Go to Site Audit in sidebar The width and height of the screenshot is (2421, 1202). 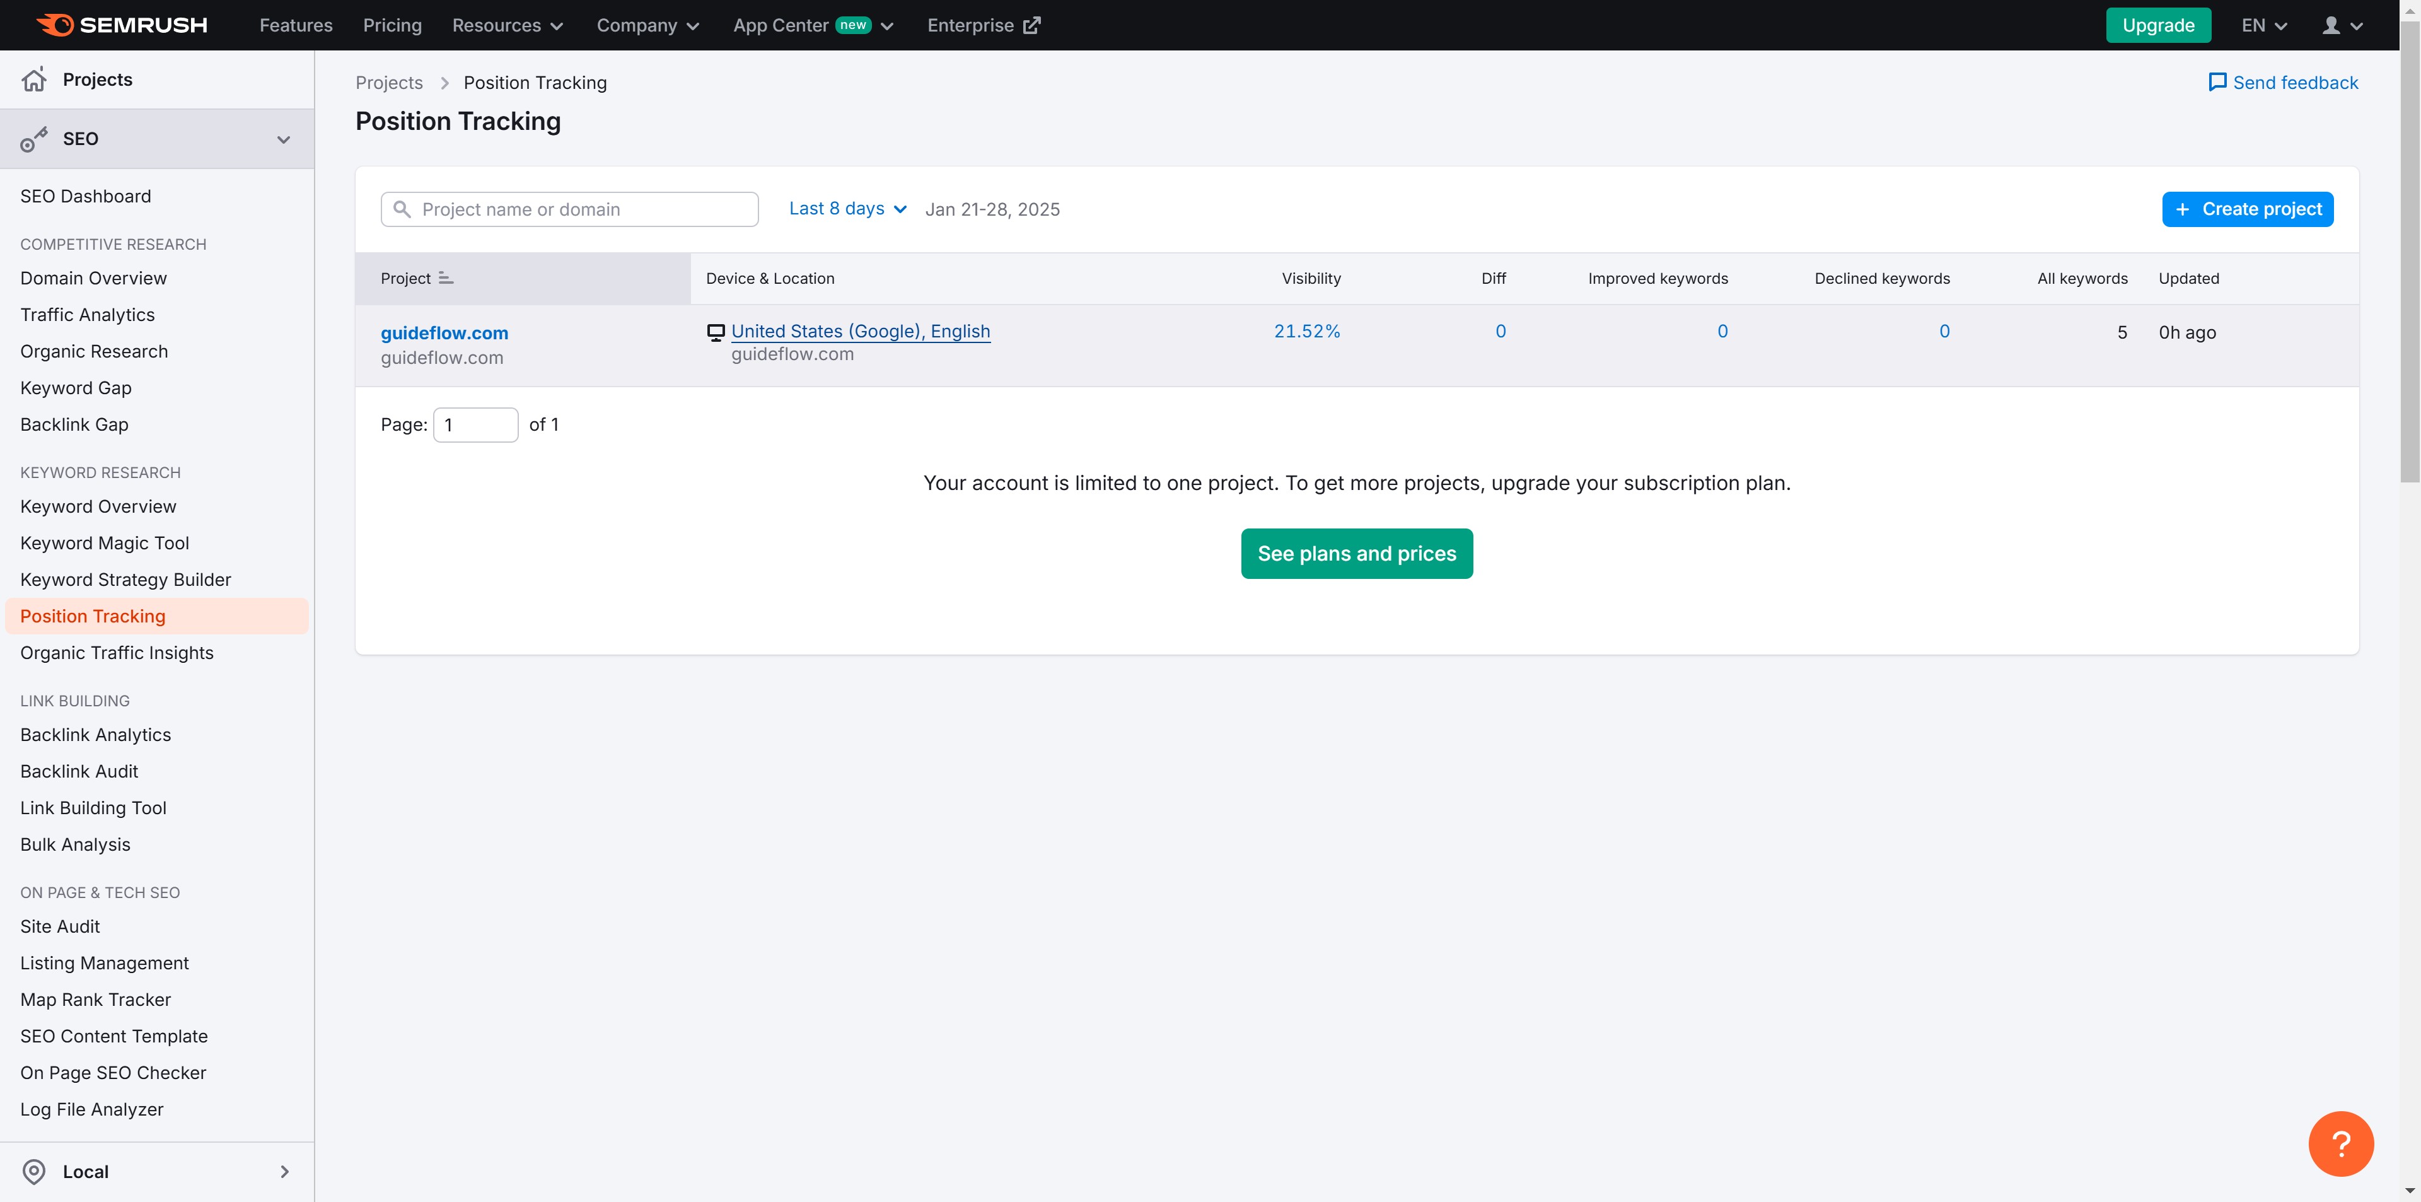(x=60, y=926)
